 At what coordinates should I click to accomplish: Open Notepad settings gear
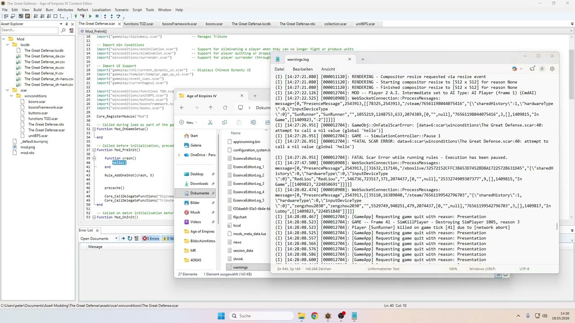(552, 69)
